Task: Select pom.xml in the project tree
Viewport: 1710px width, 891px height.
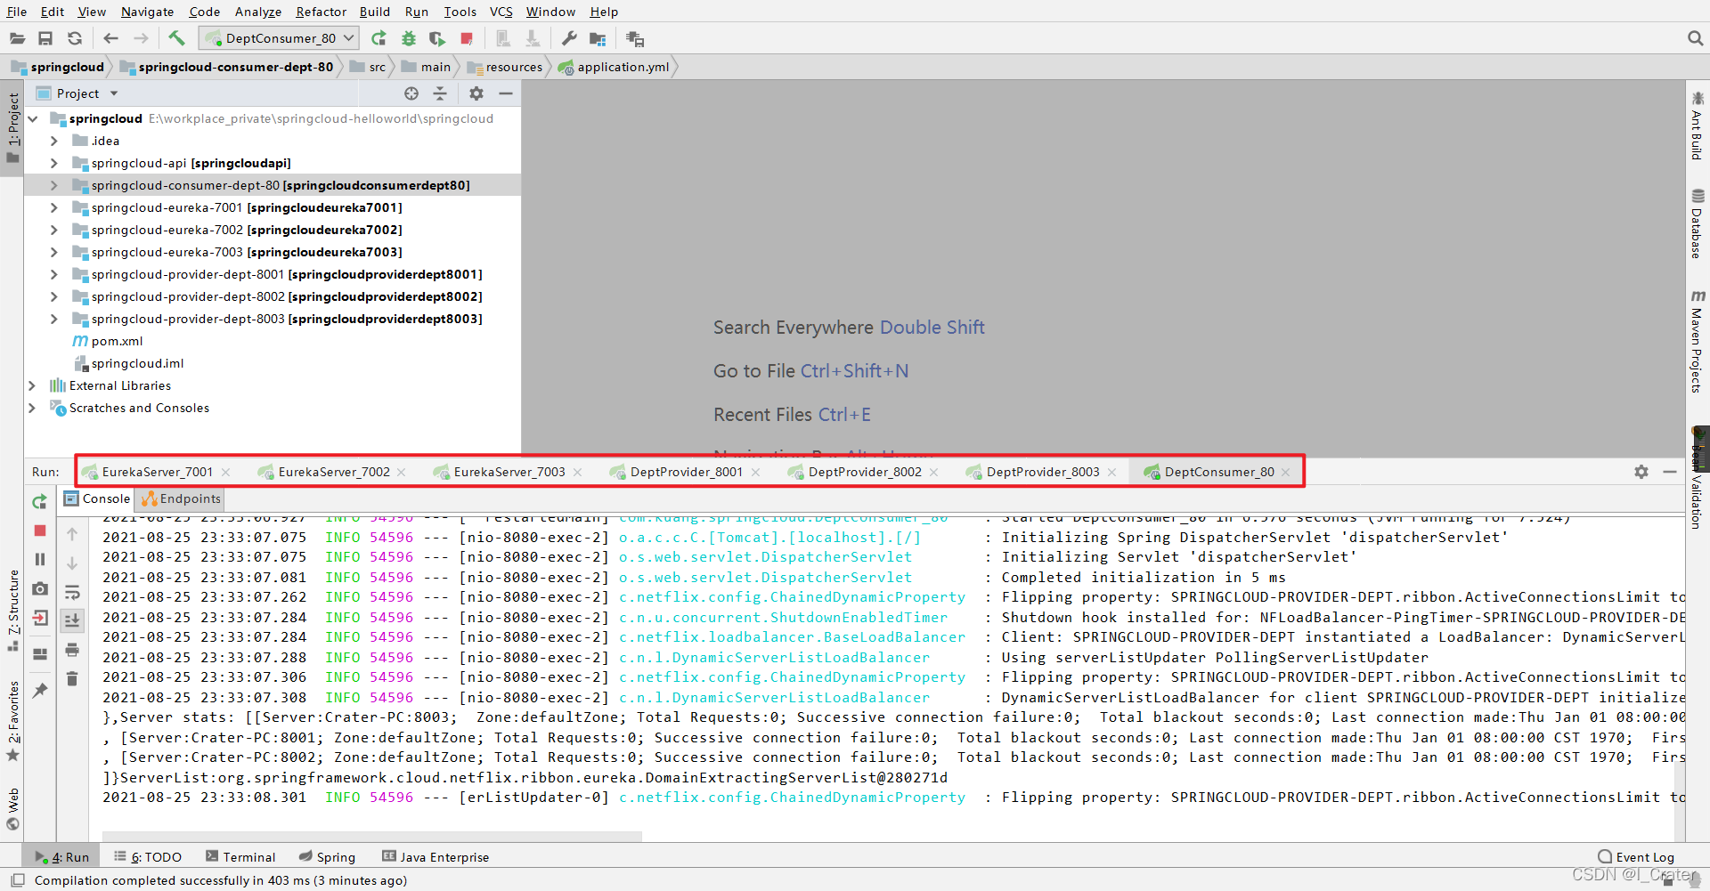Action: coord(116,341)
